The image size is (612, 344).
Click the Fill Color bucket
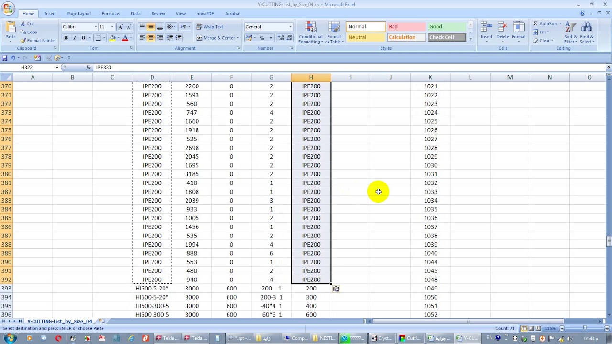113,38
